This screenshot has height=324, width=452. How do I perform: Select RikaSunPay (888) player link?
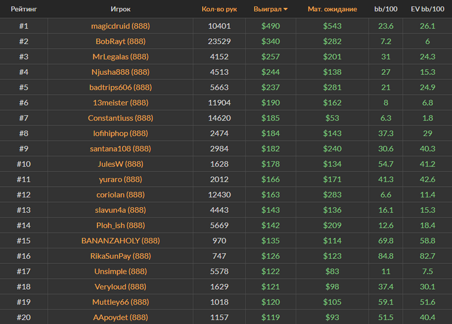point(120,256)
